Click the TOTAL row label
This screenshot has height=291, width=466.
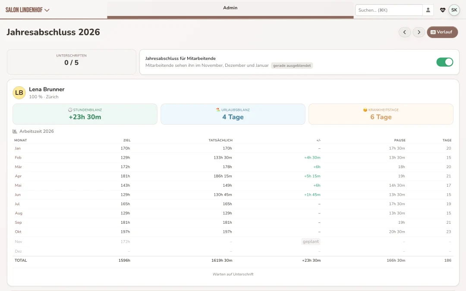point(21,260)
